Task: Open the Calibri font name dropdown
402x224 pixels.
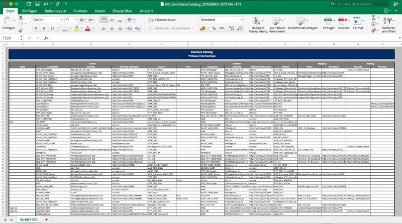Action: (61, 20)
